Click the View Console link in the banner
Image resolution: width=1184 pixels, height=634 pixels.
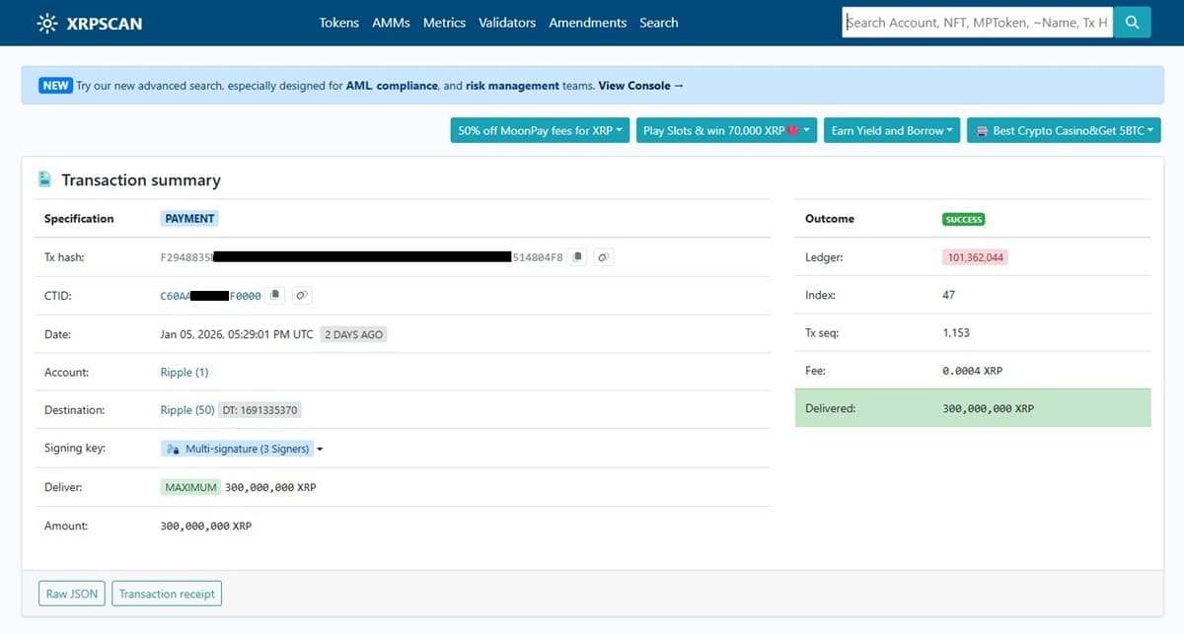coord(634,85)
